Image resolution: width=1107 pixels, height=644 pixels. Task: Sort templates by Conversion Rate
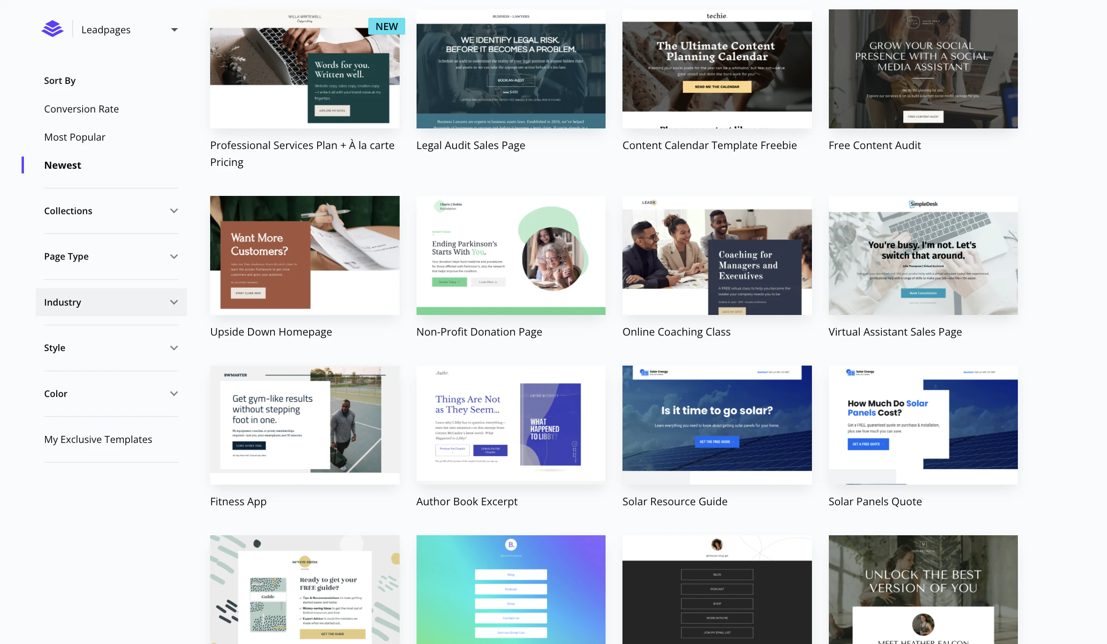coord(81,109)
